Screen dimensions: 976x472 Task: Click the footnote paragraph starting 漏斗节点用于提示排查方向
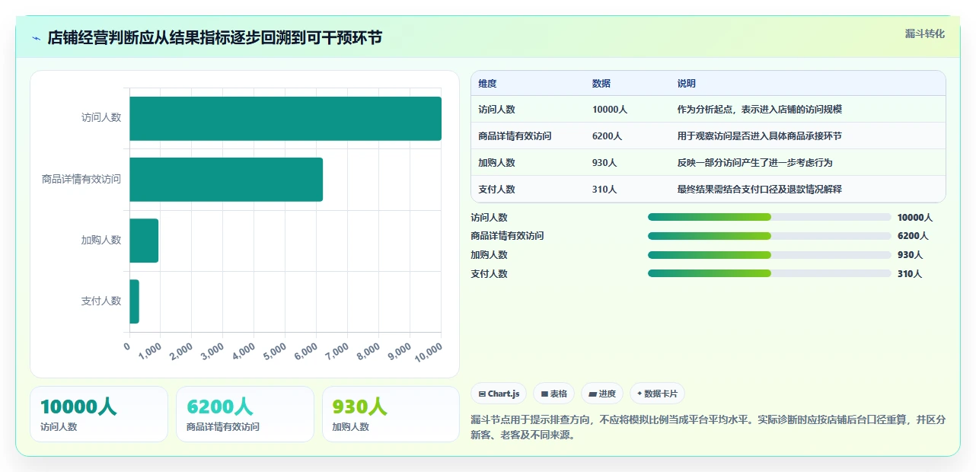click(708, 427)
